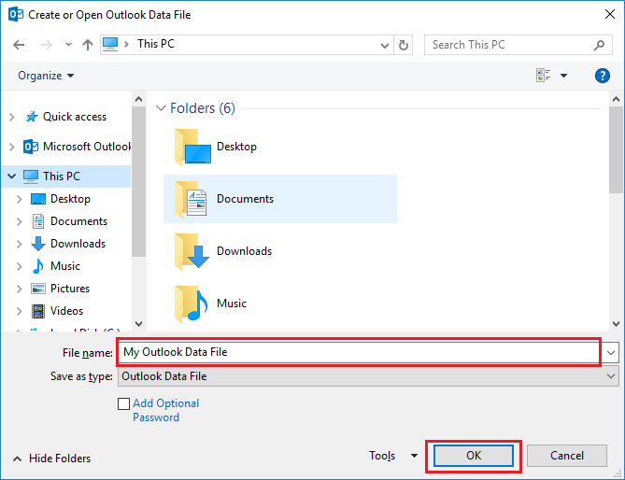This screenshot has height=480, width=625.
Task: Open the File name history dropdown
Action: coord(611,352)
